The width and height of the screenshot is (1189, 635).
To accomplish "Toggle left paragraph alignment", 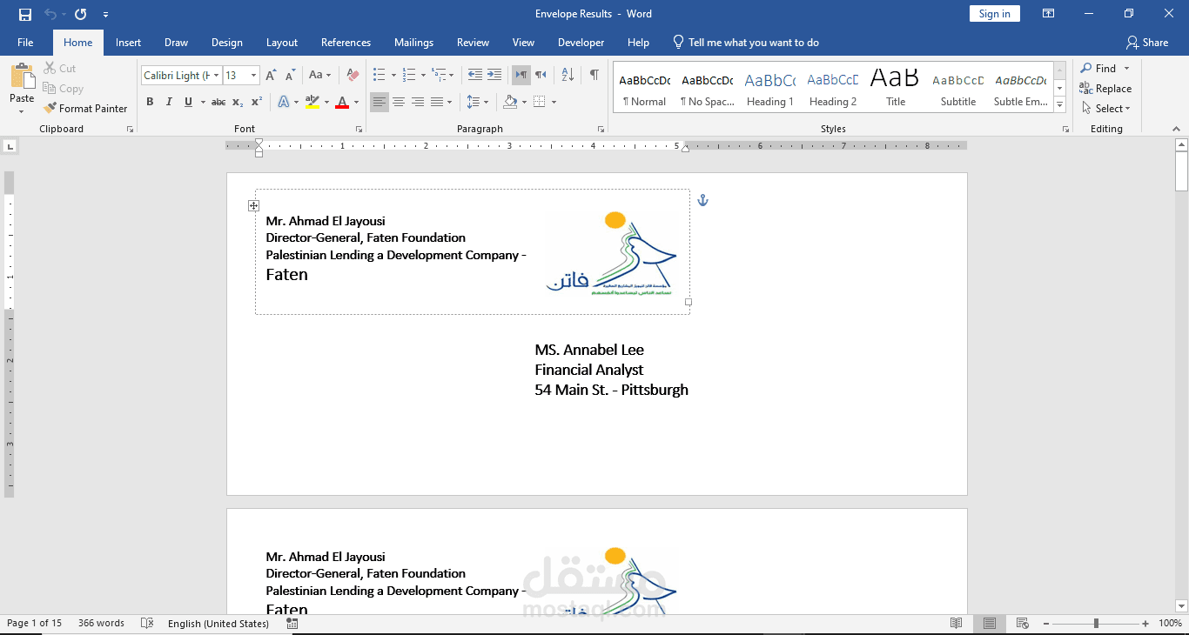I will coord(380,102).
